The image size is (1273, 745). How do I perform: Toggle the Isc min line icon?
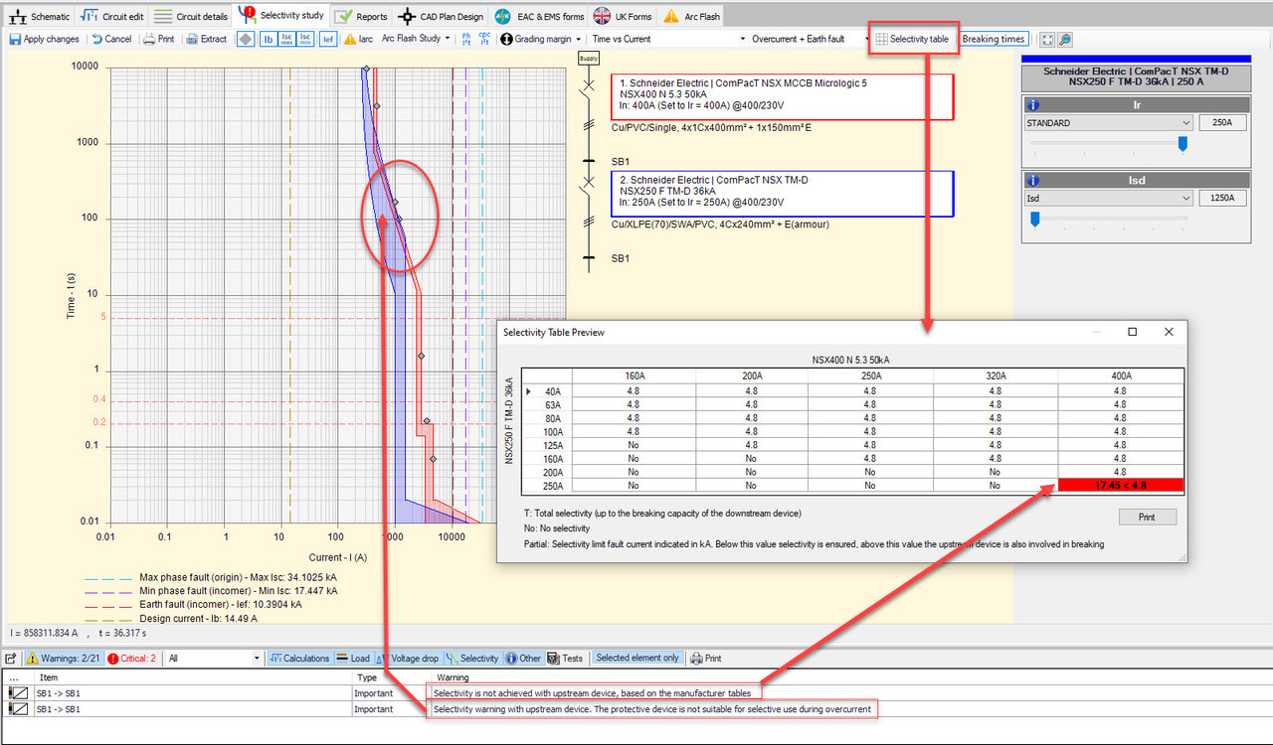click(x=305, y=39)
